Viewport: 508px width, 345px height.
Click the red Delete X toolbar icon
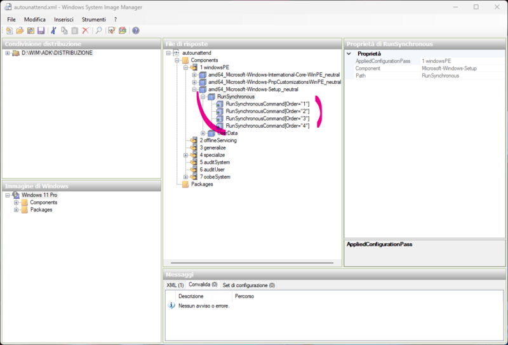85,30
